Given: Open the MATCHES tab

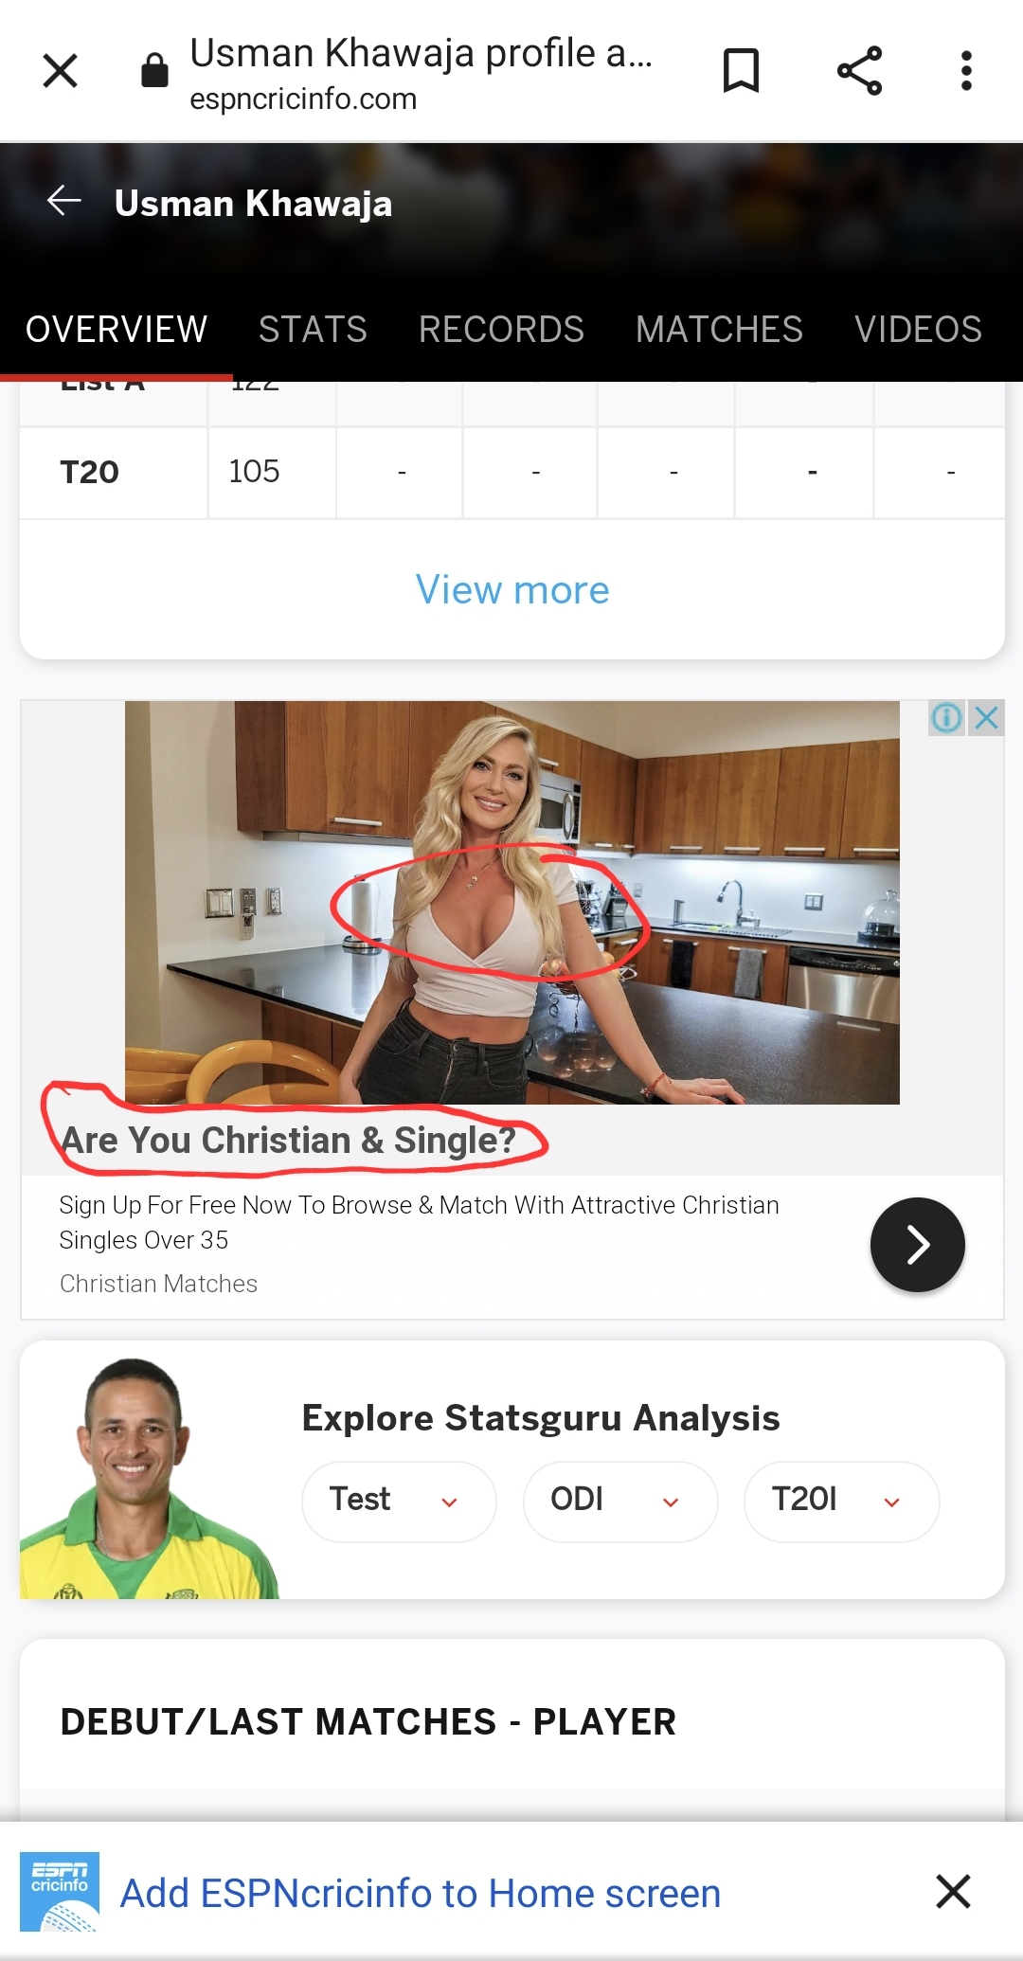Looking at the screenshot, I should [x=719, y=330].
